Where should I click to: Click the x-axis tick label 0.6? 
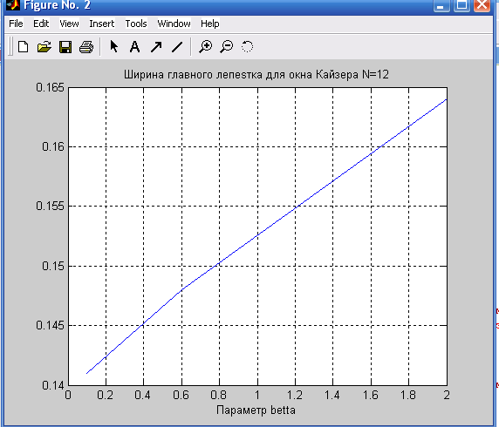point(181,396)
